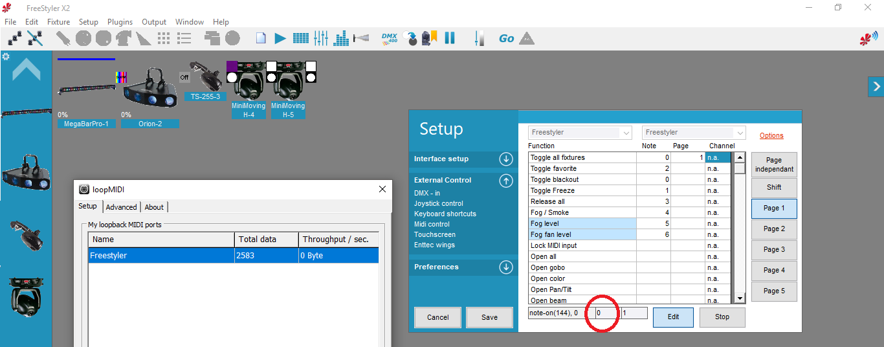Click the blue grid matrix icon
This screenshot has width=884, height=347.
pyautogui.click(x=301, y=38)
